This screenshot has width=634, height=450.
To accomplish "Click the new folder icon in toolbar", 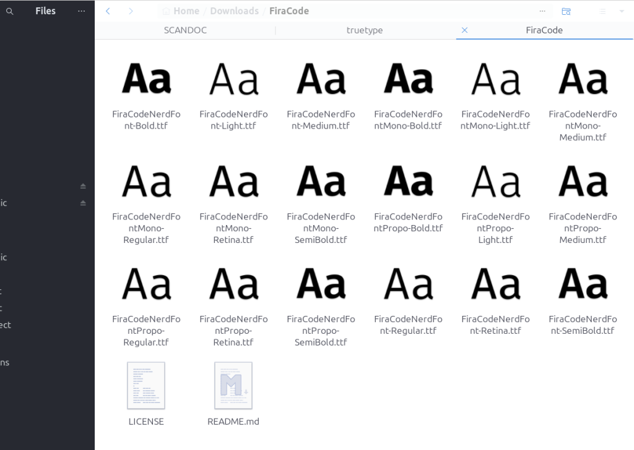I will tap(566, 11).
